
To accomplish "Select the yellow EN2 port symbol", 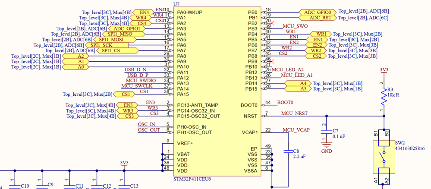I will [x=316, y=45].
